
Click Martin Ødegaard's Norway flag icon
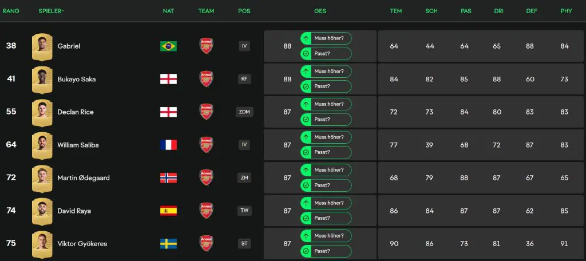pos(168,178)
